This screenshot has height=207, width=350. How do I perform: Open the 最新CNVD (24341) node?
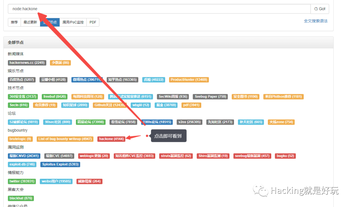point(24,156)
